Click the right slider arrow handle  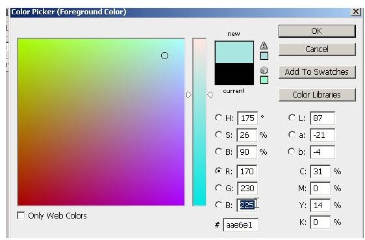pos(210,94)
